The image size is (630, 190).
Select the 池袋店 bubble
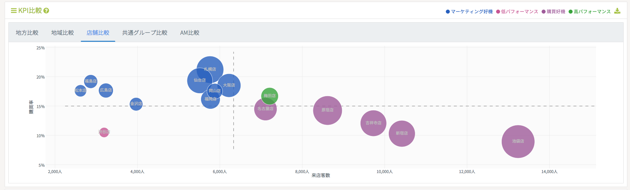tap(518, 142)
